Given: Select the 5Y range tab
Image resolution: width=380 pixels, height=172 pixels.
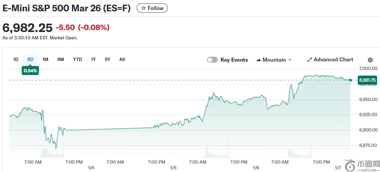Looking at the screenshot, I should 107,59.
